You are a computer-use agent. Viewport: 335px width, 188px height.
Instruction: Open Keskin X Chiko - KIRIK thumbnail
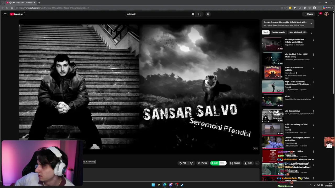(x=272, y=59)
